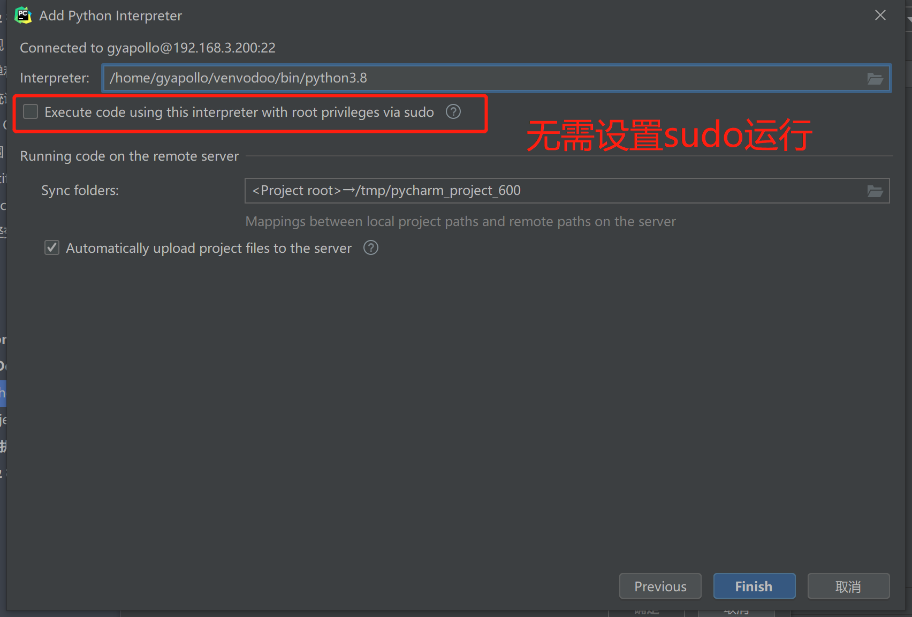Image resolution: width=912 pixels, height=617 pixels.
Task: Click the Sync folders label
Action: pos(80,190)
